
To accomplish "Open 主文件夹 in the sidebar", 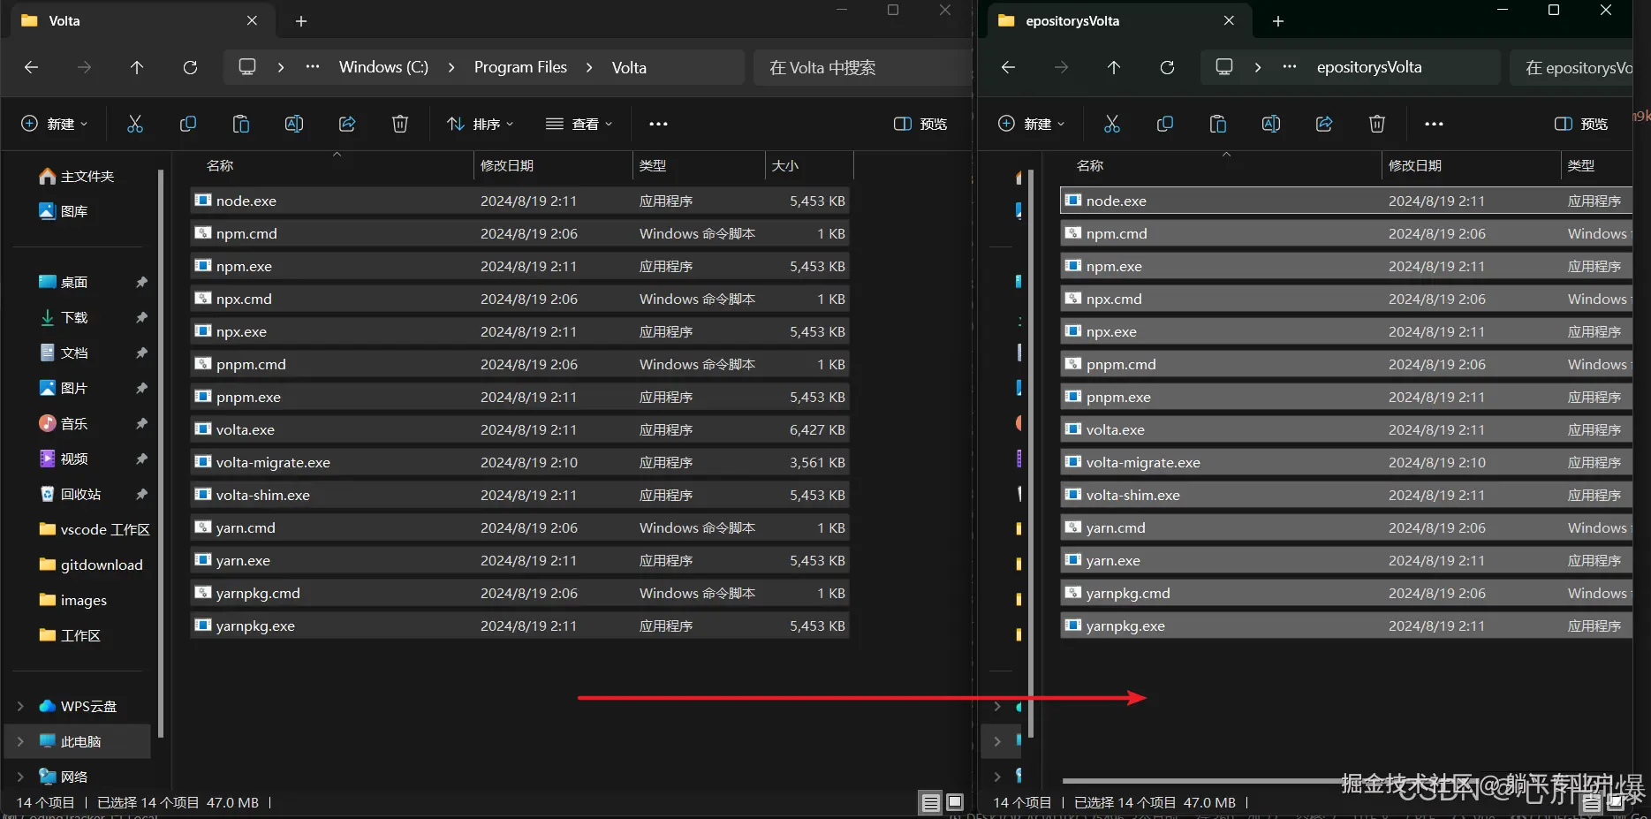I will point(78,177).
